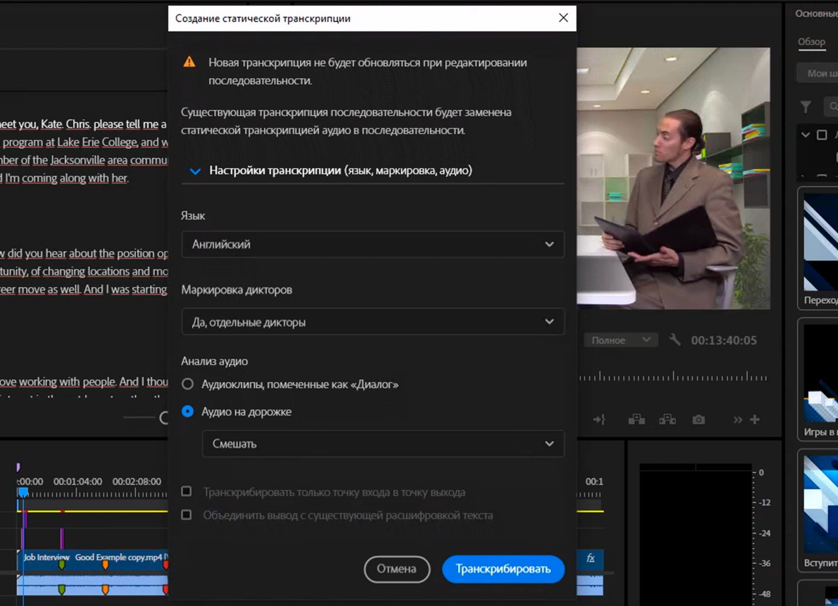Click the 'Полное' sequence view dropdown
This screenshot has height=606, width=838.
tap(619, 340)
